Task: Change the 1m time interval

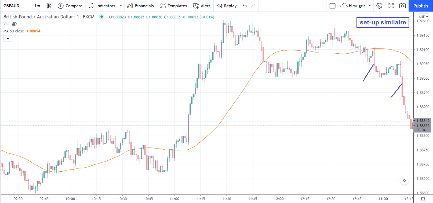Action: pos(37,6)
